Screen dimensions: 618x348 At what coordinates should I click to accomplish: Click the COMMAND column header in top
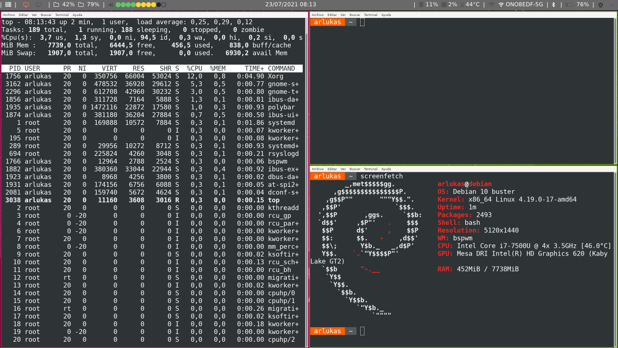281,69
